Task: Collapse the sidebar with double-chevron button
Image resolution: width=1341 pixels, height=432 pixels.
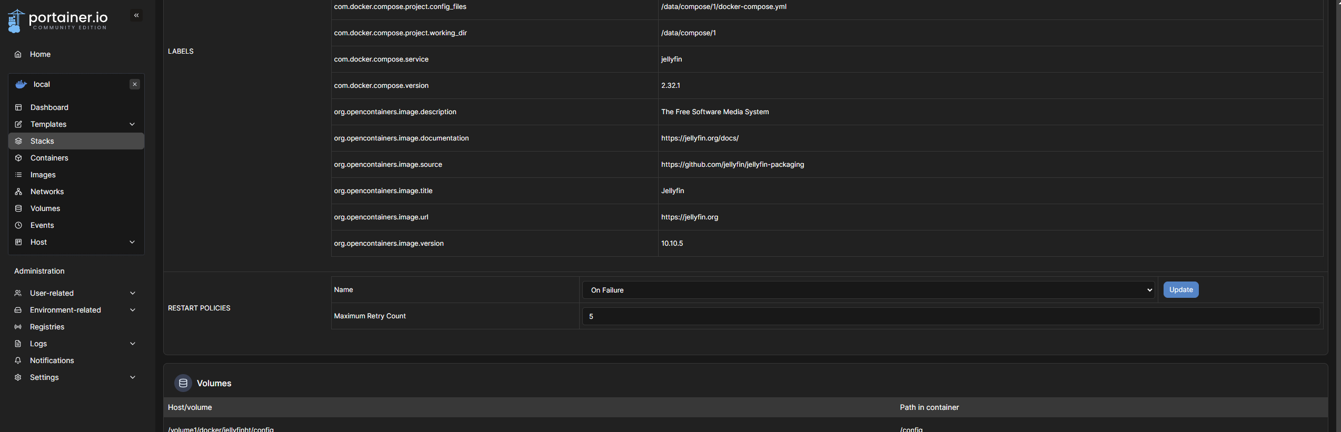Action: 136,15
